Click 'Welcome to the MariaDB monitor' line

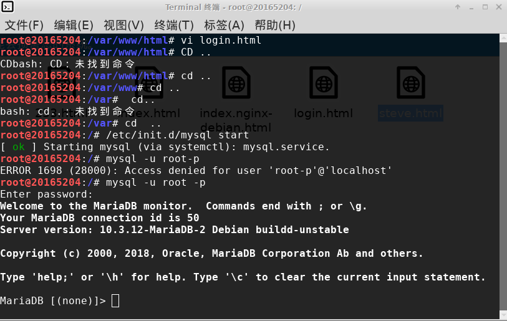point(183,206)
